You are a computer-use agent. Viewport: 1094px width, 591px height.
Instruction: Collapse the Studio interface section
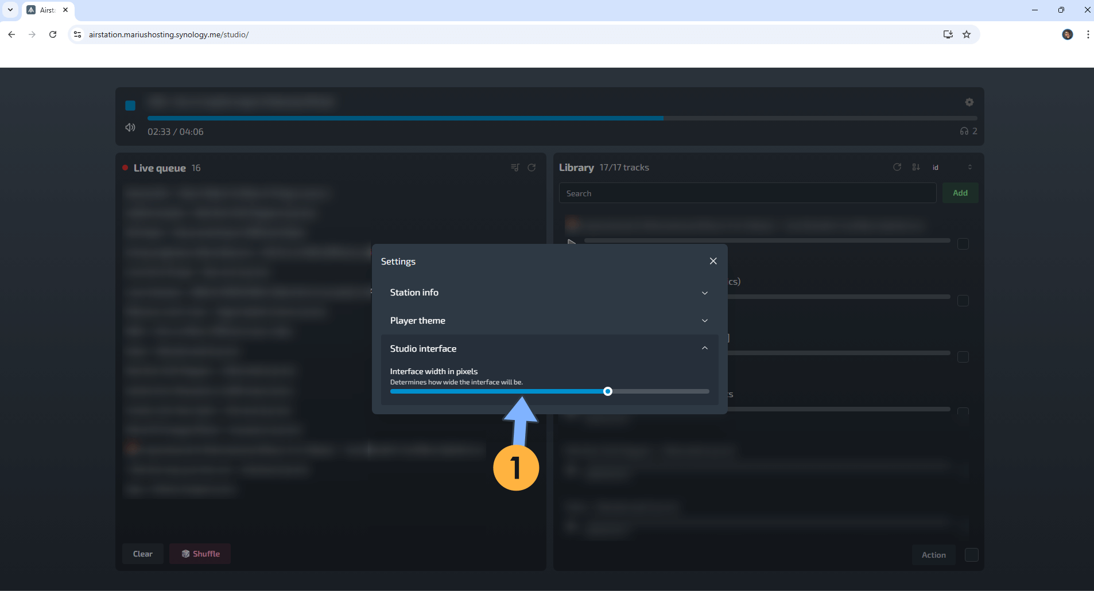(x=704, y=348)
